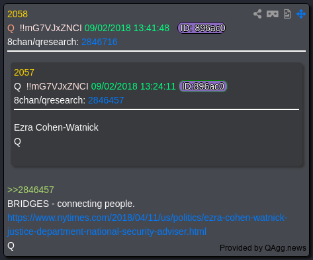313x260 pixels.
Task: Click the document image icon
Action: (x=287, y=14)
